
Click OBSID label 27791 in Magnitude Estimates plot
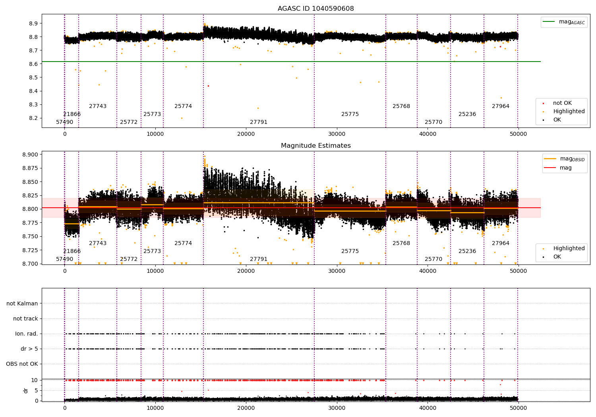(x=259, y=259)
